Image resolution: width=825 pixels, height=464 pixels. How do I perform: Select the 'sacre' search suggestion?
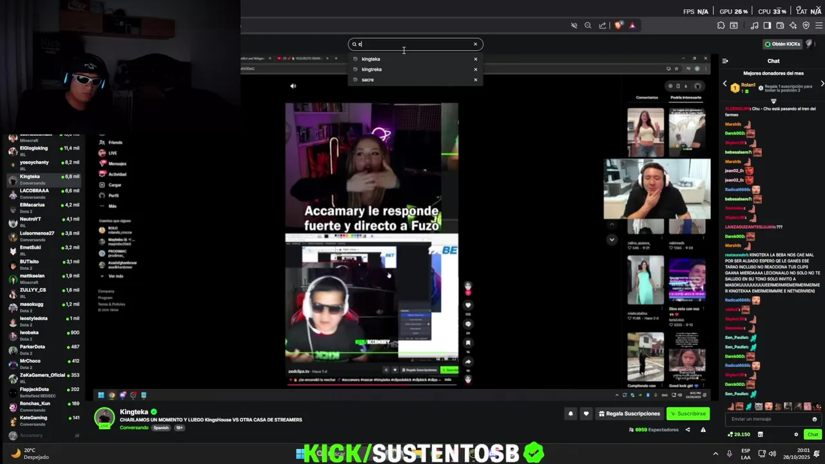coord(367,80)
